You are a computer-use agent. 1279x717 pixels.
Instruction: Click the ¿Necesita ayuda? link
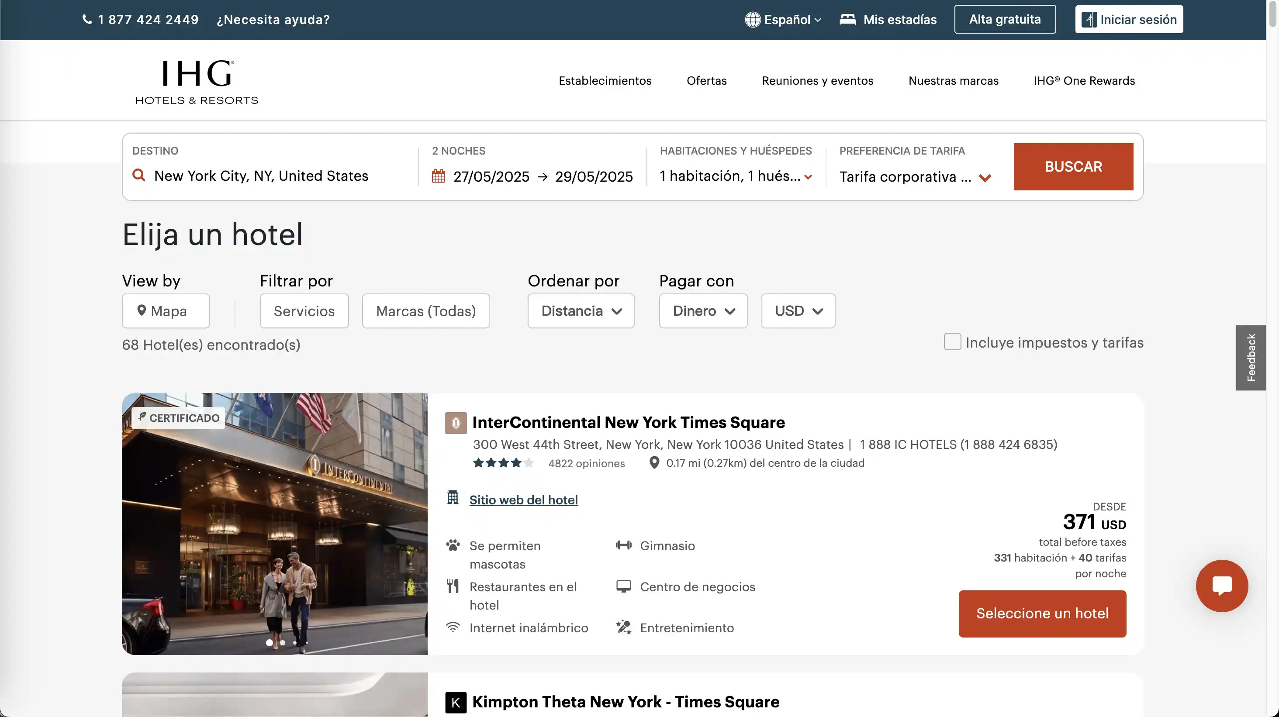[x=273, y=19]
